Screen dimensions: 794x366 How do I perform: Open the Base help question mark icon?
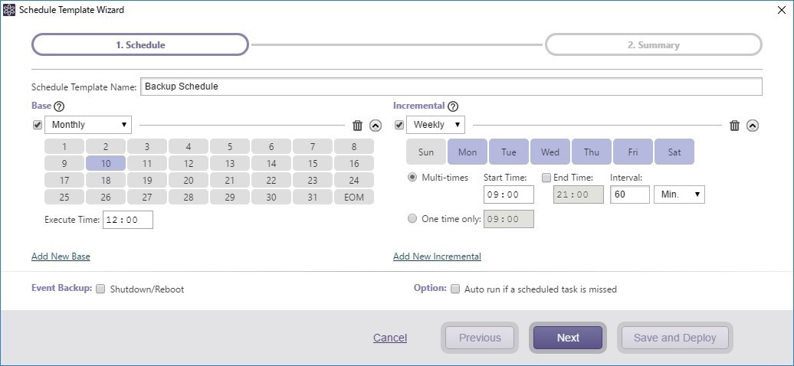[x=59, y=107]
